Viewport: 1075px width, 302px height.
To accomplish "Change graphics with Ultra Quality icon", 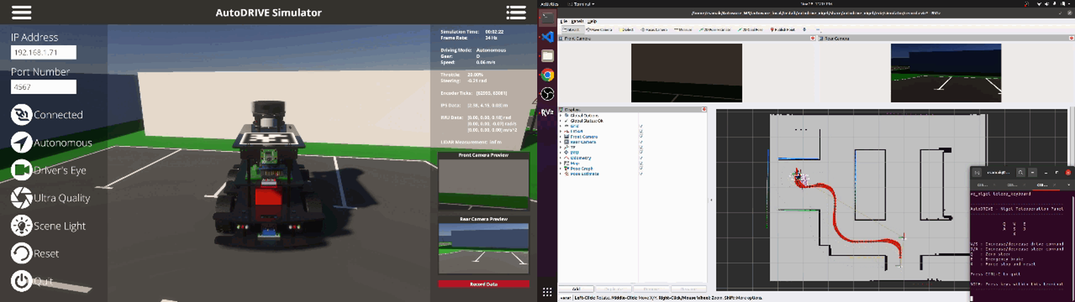I will point(21,198).
